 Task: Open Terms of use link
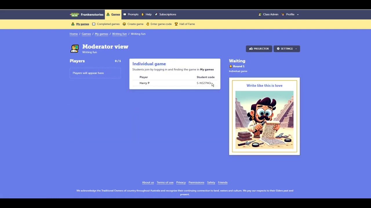(x=165, y=183)
